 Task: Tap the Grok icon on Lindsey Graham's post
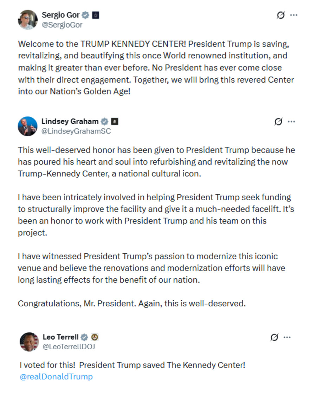click(278, 122)
